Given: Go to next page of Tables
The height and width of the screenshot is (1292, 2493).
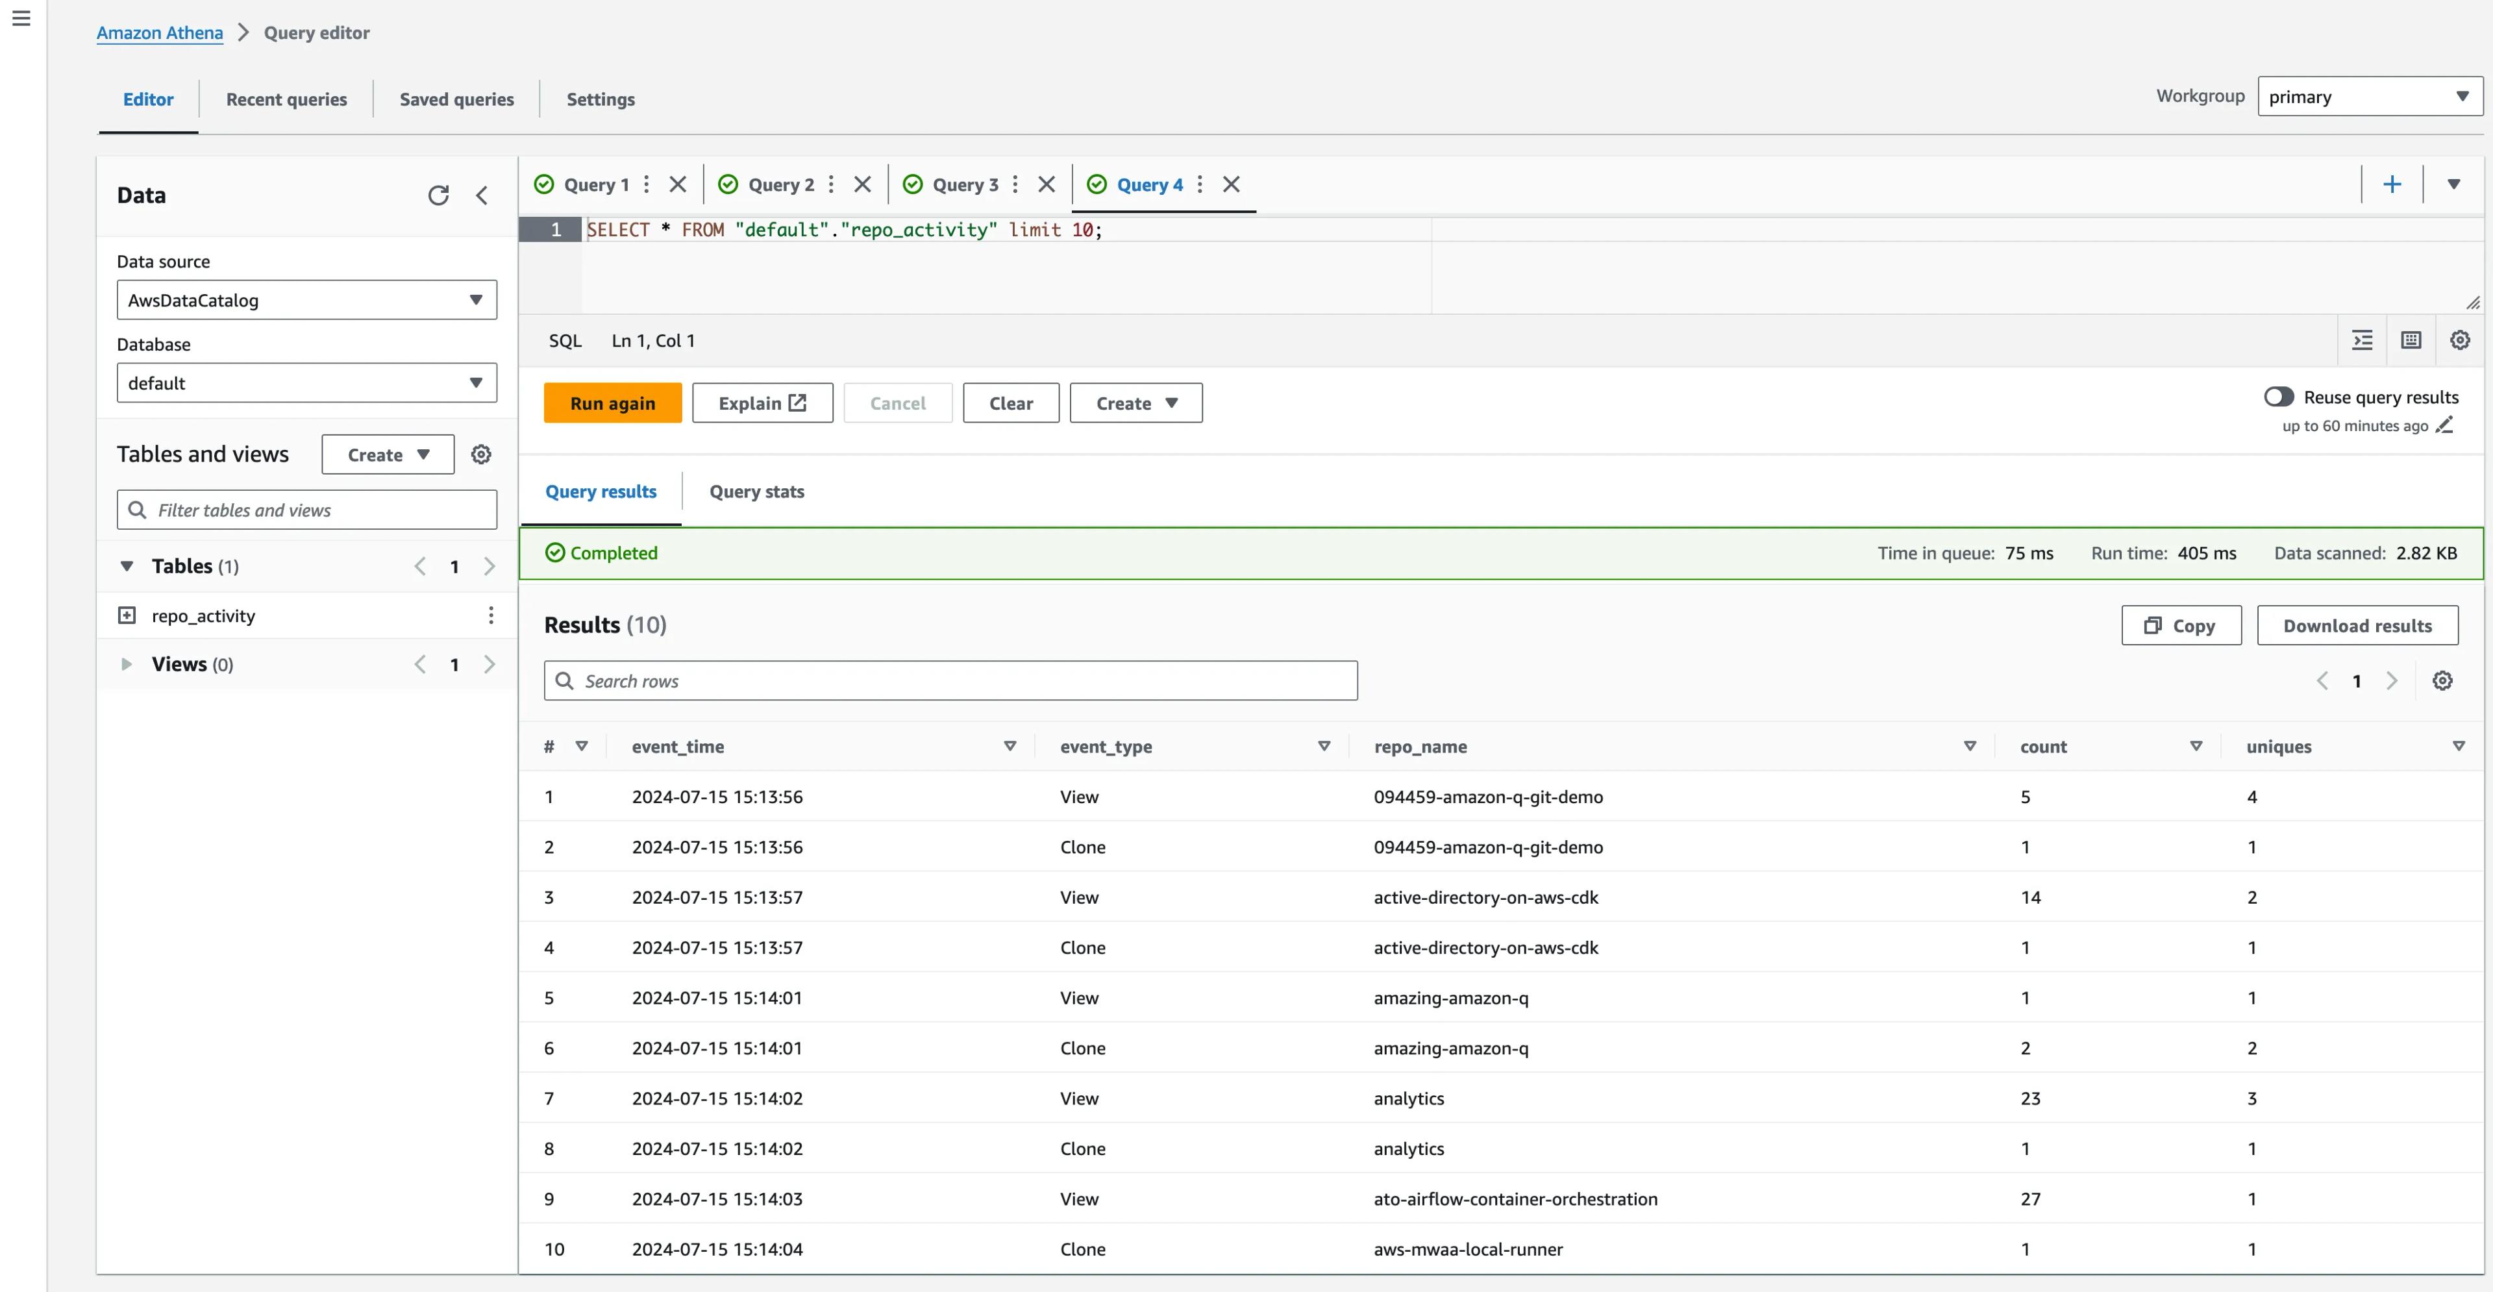Looking at the screenshot, I should coord(490,567).
